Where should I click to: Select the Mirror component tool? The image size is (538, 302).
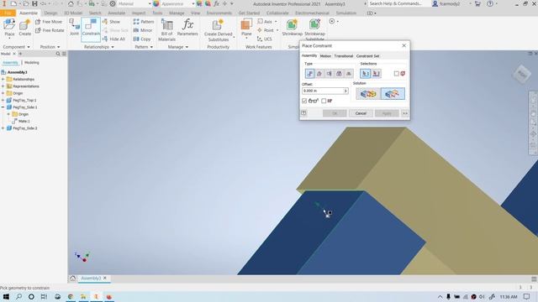pyautogui.click(x=143, y=30)
